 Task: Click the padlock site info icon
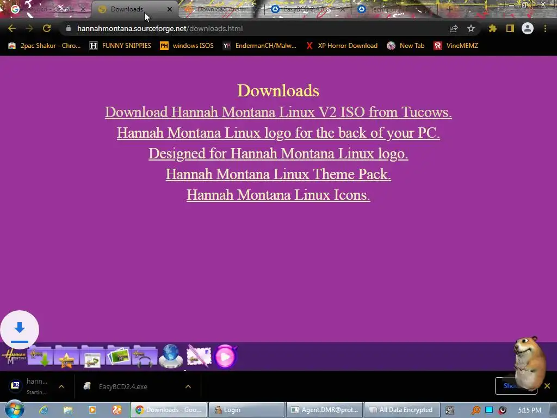[x=69, y=28]
